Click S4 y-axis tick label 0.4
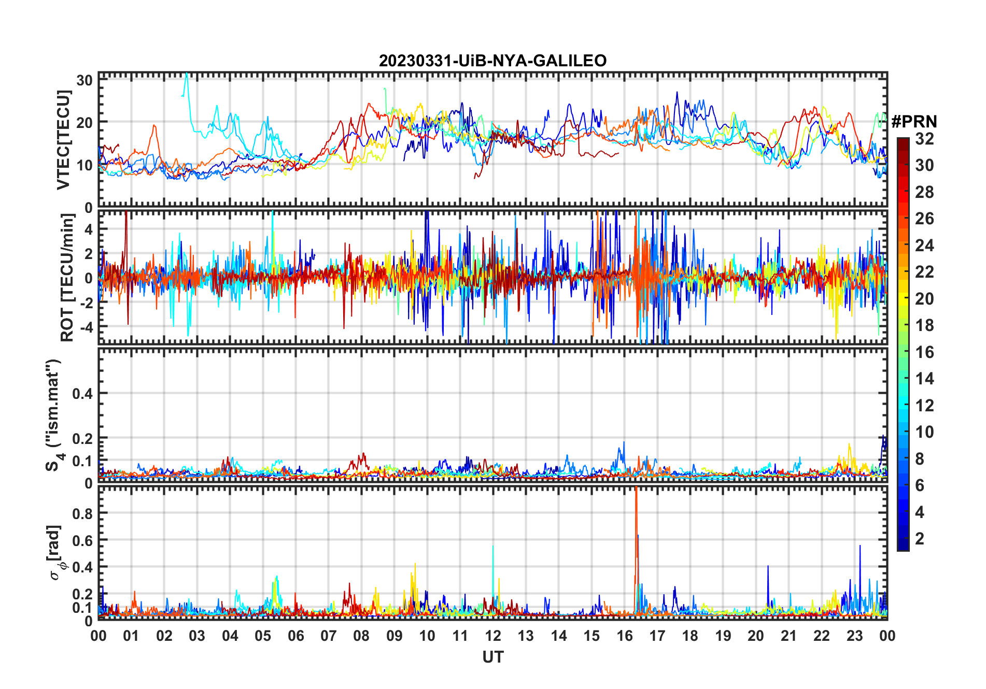This screenshot has width=986, height=689. (82, 394)
